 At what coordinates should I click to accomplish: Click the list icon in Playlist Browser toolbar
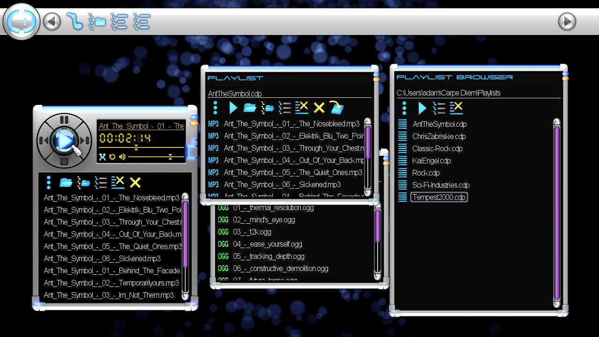439,108
